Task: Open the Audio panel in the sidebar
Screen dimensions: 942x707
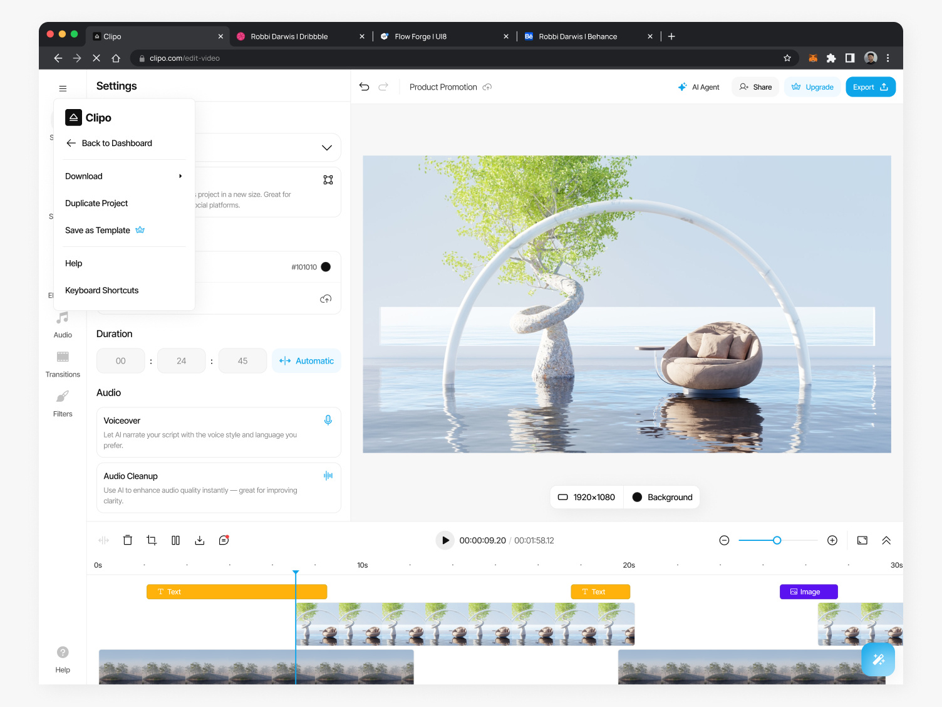Action: click(62, 323)
